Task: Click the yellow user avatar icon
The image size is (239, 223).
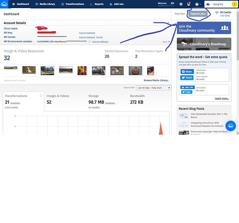Action: click(x=234, y=4)
